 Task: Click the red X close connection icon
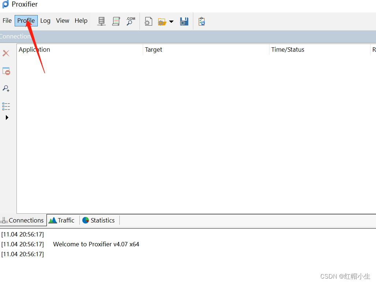6,53
